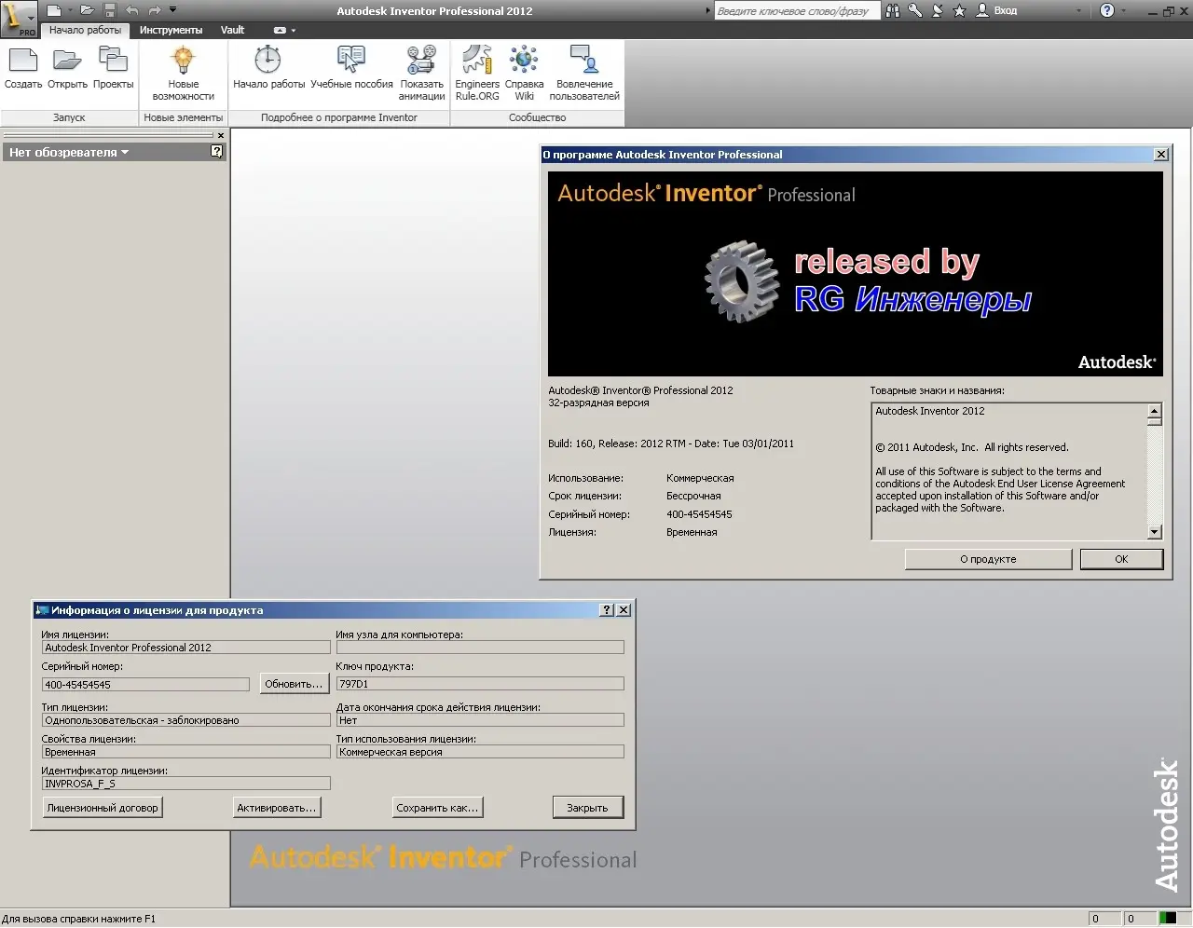Toggle ribbon display mode button
This screenshot has height=928, width=1193.
tap(280, 31)
